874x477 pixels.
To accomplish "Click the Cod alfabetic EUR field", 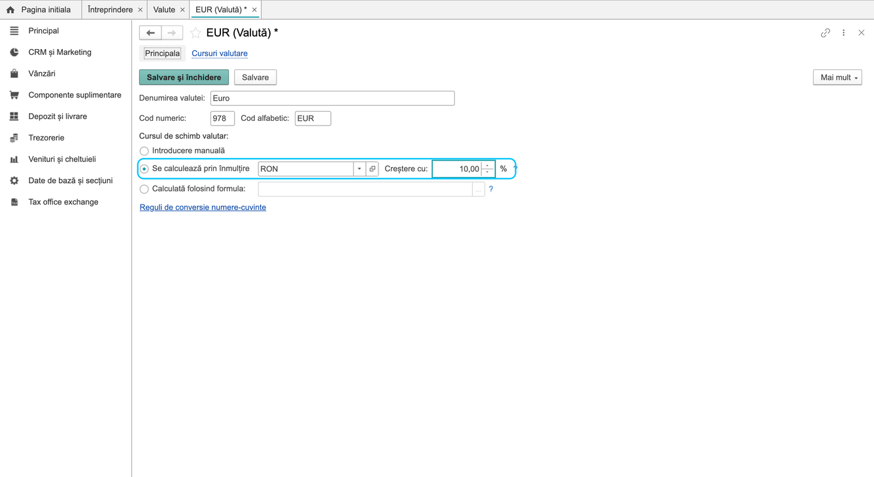I will coord(312,118).
